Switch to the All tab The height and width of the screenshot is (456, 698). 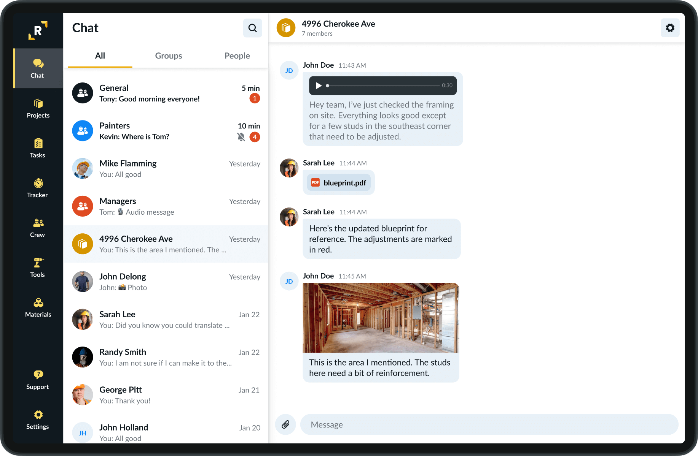click(100, 56)
